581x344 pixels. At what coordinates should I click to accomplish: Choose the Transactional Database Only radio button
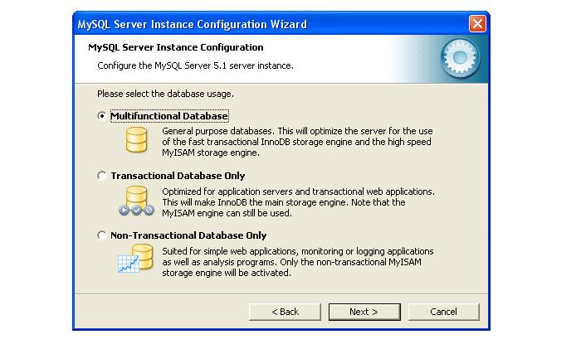pos(102,176)
